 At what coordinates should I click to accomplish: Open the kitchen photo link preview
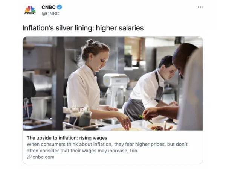(113, 84)
